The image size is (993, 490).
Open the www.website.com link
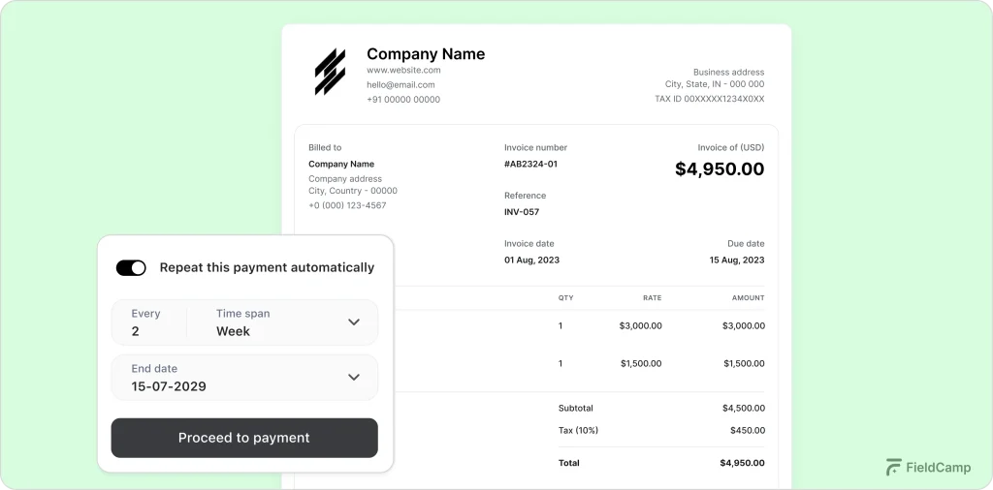[x=403, y=70]
